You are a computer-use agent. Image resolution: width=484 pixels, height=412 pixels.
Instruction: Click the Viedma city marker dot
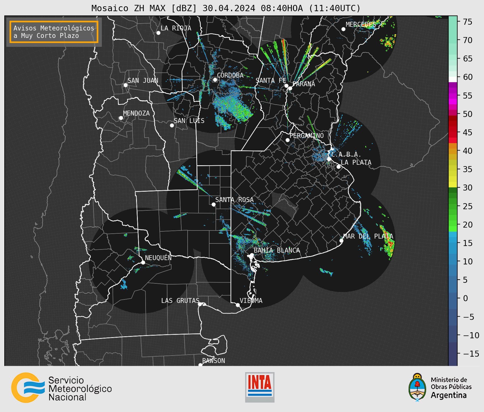coord(238,305)
